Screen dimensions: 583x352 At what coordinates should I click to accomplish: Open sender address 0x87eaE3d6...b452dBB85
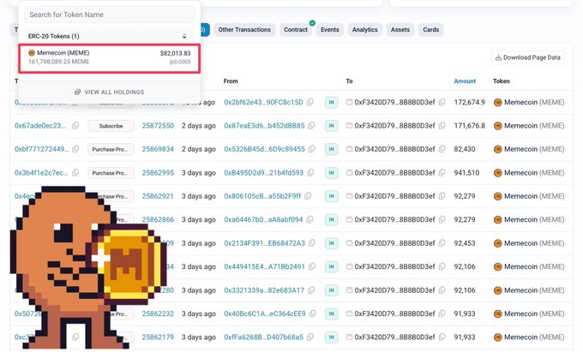click(x=264, y=126)
